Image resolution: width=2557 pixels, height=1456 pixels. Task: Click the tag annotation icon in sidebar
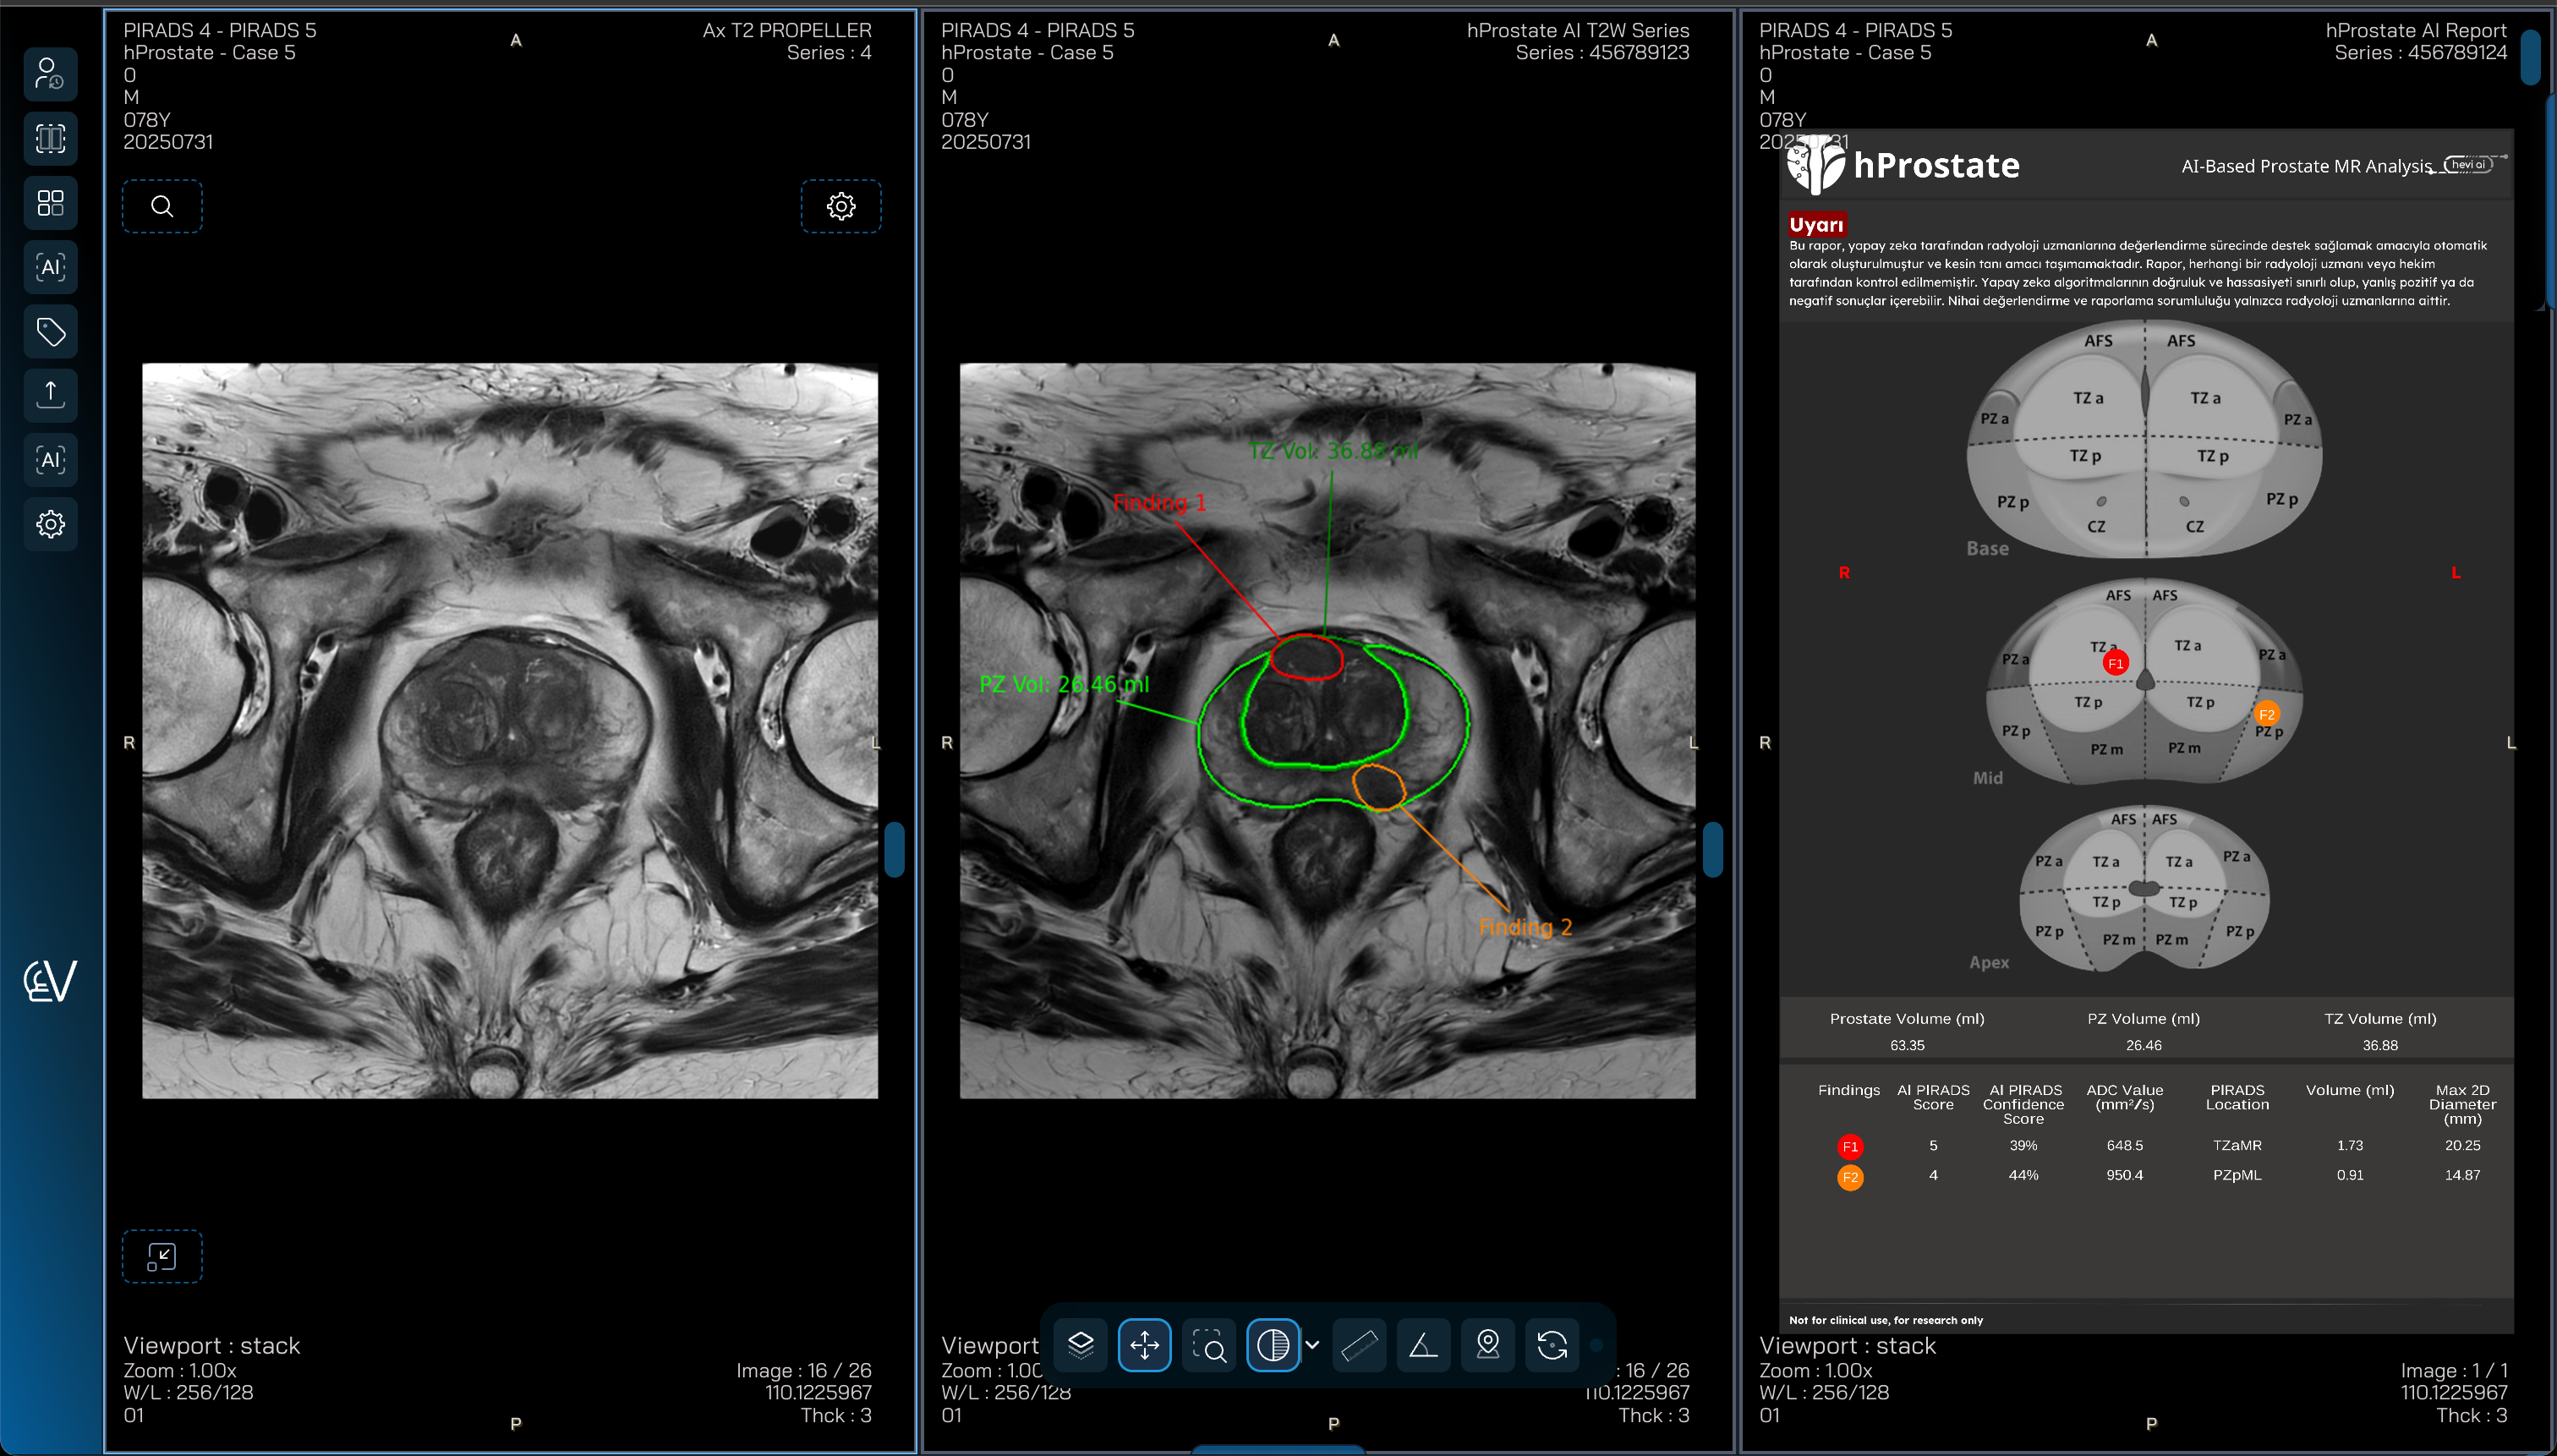point(50,331)
